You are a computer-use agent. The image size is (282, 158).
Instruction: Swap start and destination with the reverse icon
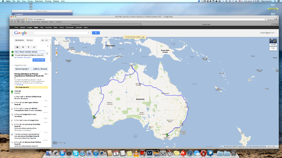pos(47,54)
